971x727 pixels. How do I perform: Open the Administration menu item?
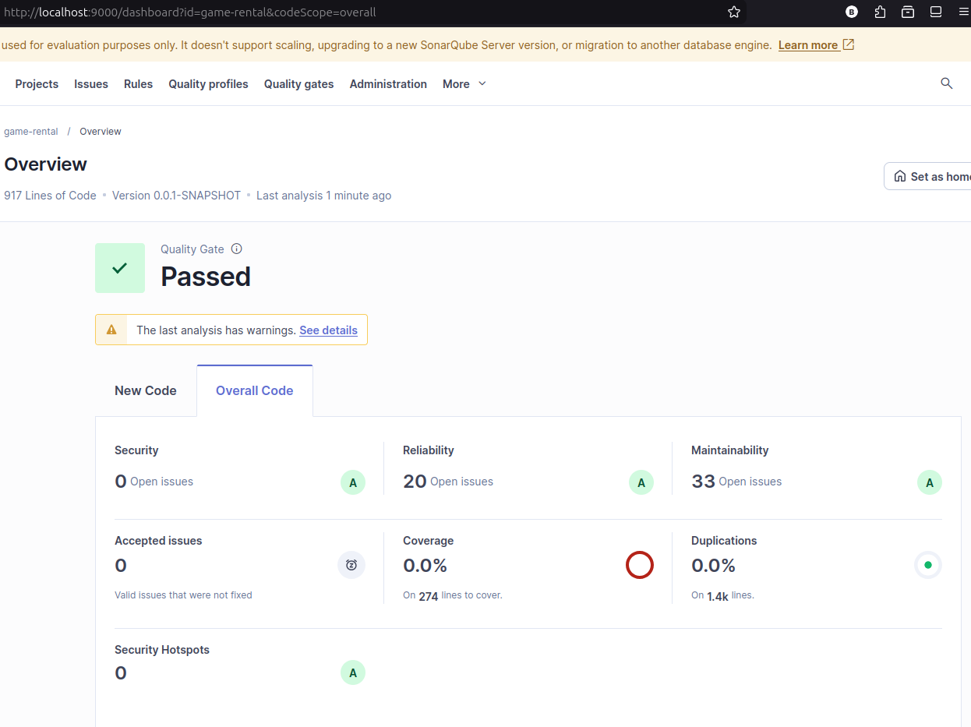pos(388,83)
